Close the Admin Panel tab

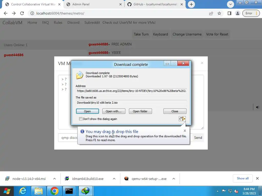point(120,4)
